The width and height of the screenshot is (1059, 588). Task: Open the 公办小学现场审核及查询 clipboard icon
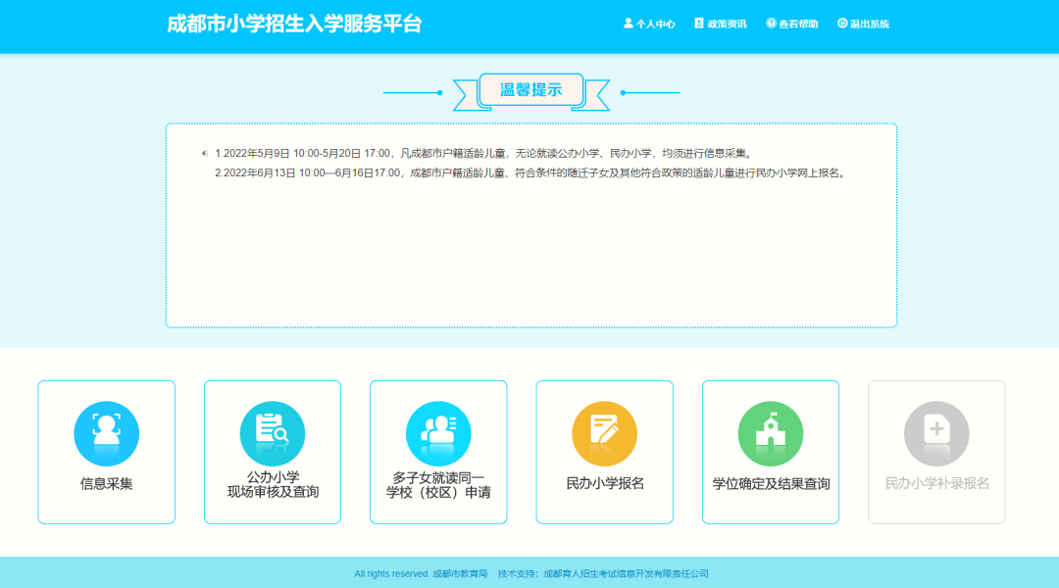273,433
